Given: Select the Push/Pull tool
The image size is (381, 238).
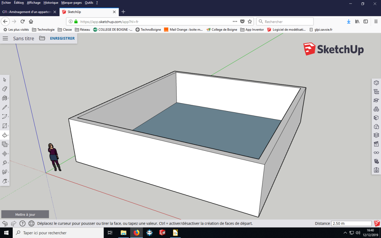Looking at the screenshot, I should point(4,135).
